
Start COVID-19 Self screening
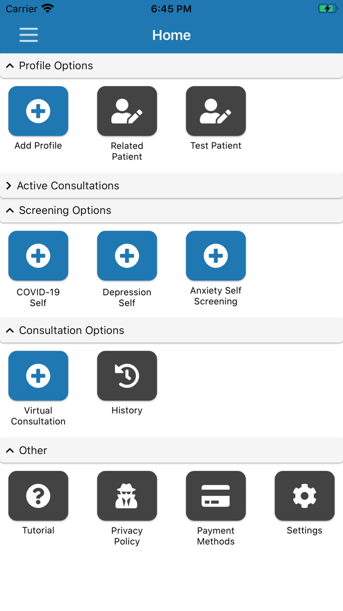pos(38,255)
